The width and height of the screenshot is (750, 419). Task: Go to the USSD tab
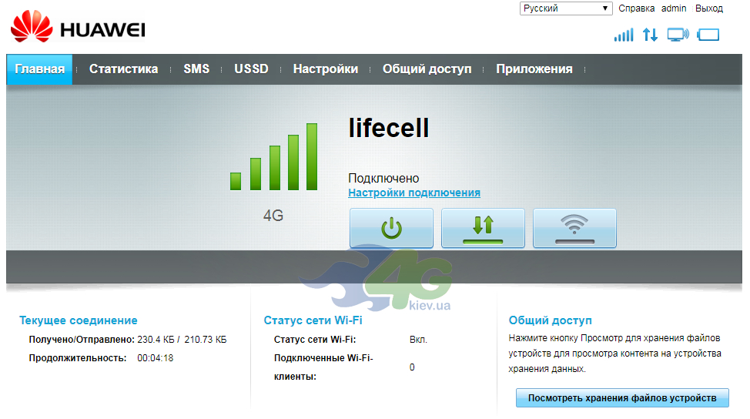click(x=251, y=69)
